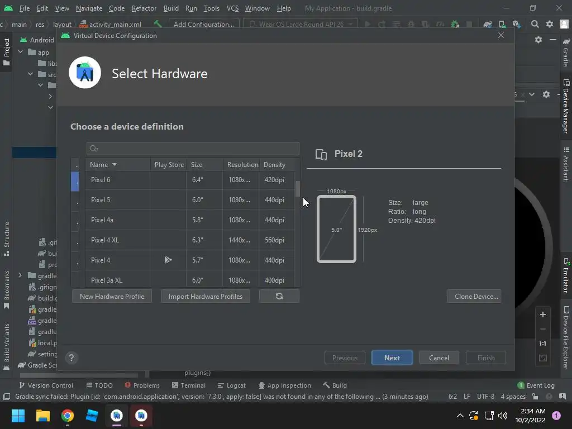The image size is (572, 429).
Task: Open Device Manager icon in the main toolbar
Action: point(502,24)
